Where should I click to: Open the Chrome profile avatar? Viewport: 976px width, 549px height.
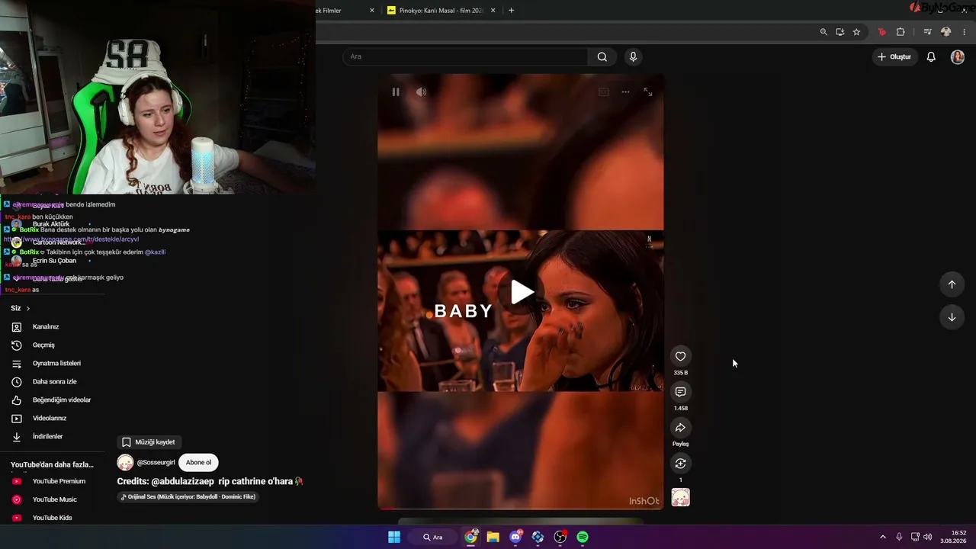[x=946, y=32]
